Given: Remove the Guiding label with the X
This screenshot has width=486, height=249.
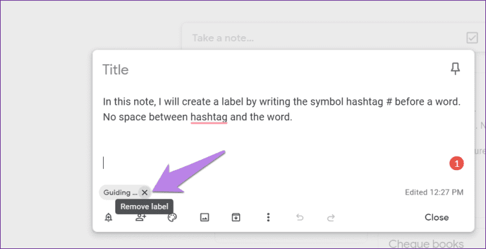Looking at the screenshot, I should tap(145, 193).
